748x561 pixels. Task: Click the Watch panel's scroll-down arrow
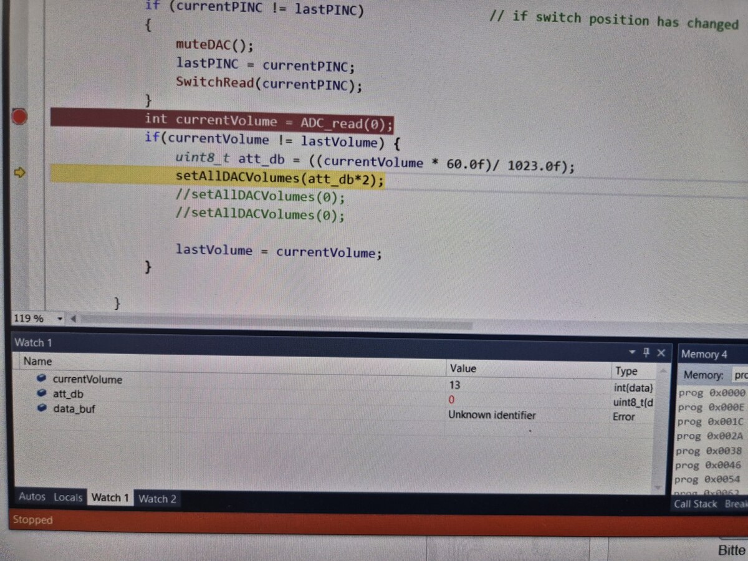click(657, 487)
